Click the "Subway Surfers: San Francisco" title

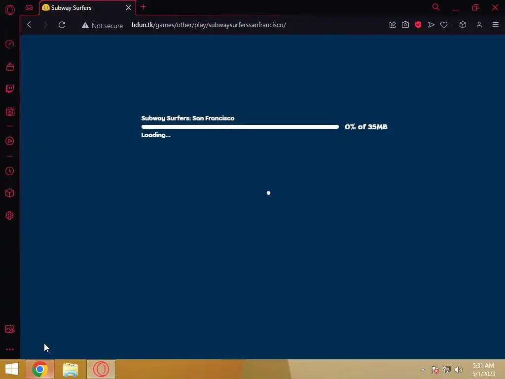tap(188, 118)
